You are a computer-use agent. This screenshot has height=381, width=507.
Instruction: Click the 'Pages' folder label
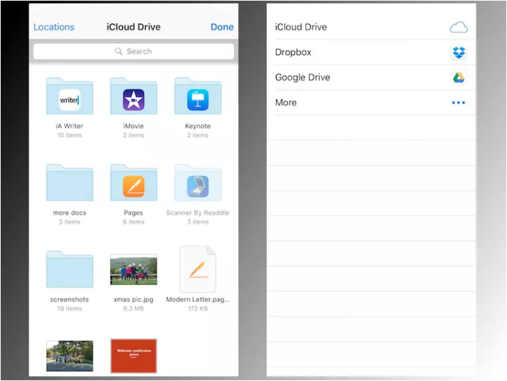coord(133,213)
